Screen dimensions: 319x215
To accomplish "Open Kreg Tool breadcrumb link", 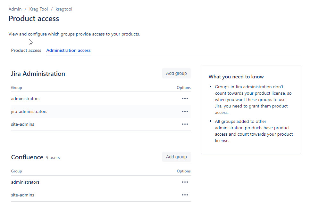I will (x=38, y=9).
